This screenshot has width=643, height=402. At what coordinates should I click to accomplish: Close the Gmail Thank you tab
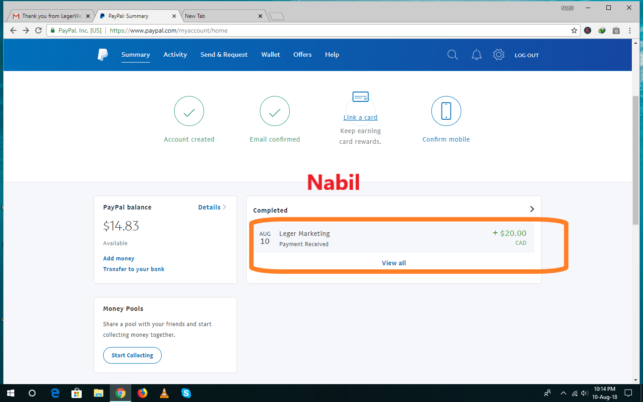point(88,16)
